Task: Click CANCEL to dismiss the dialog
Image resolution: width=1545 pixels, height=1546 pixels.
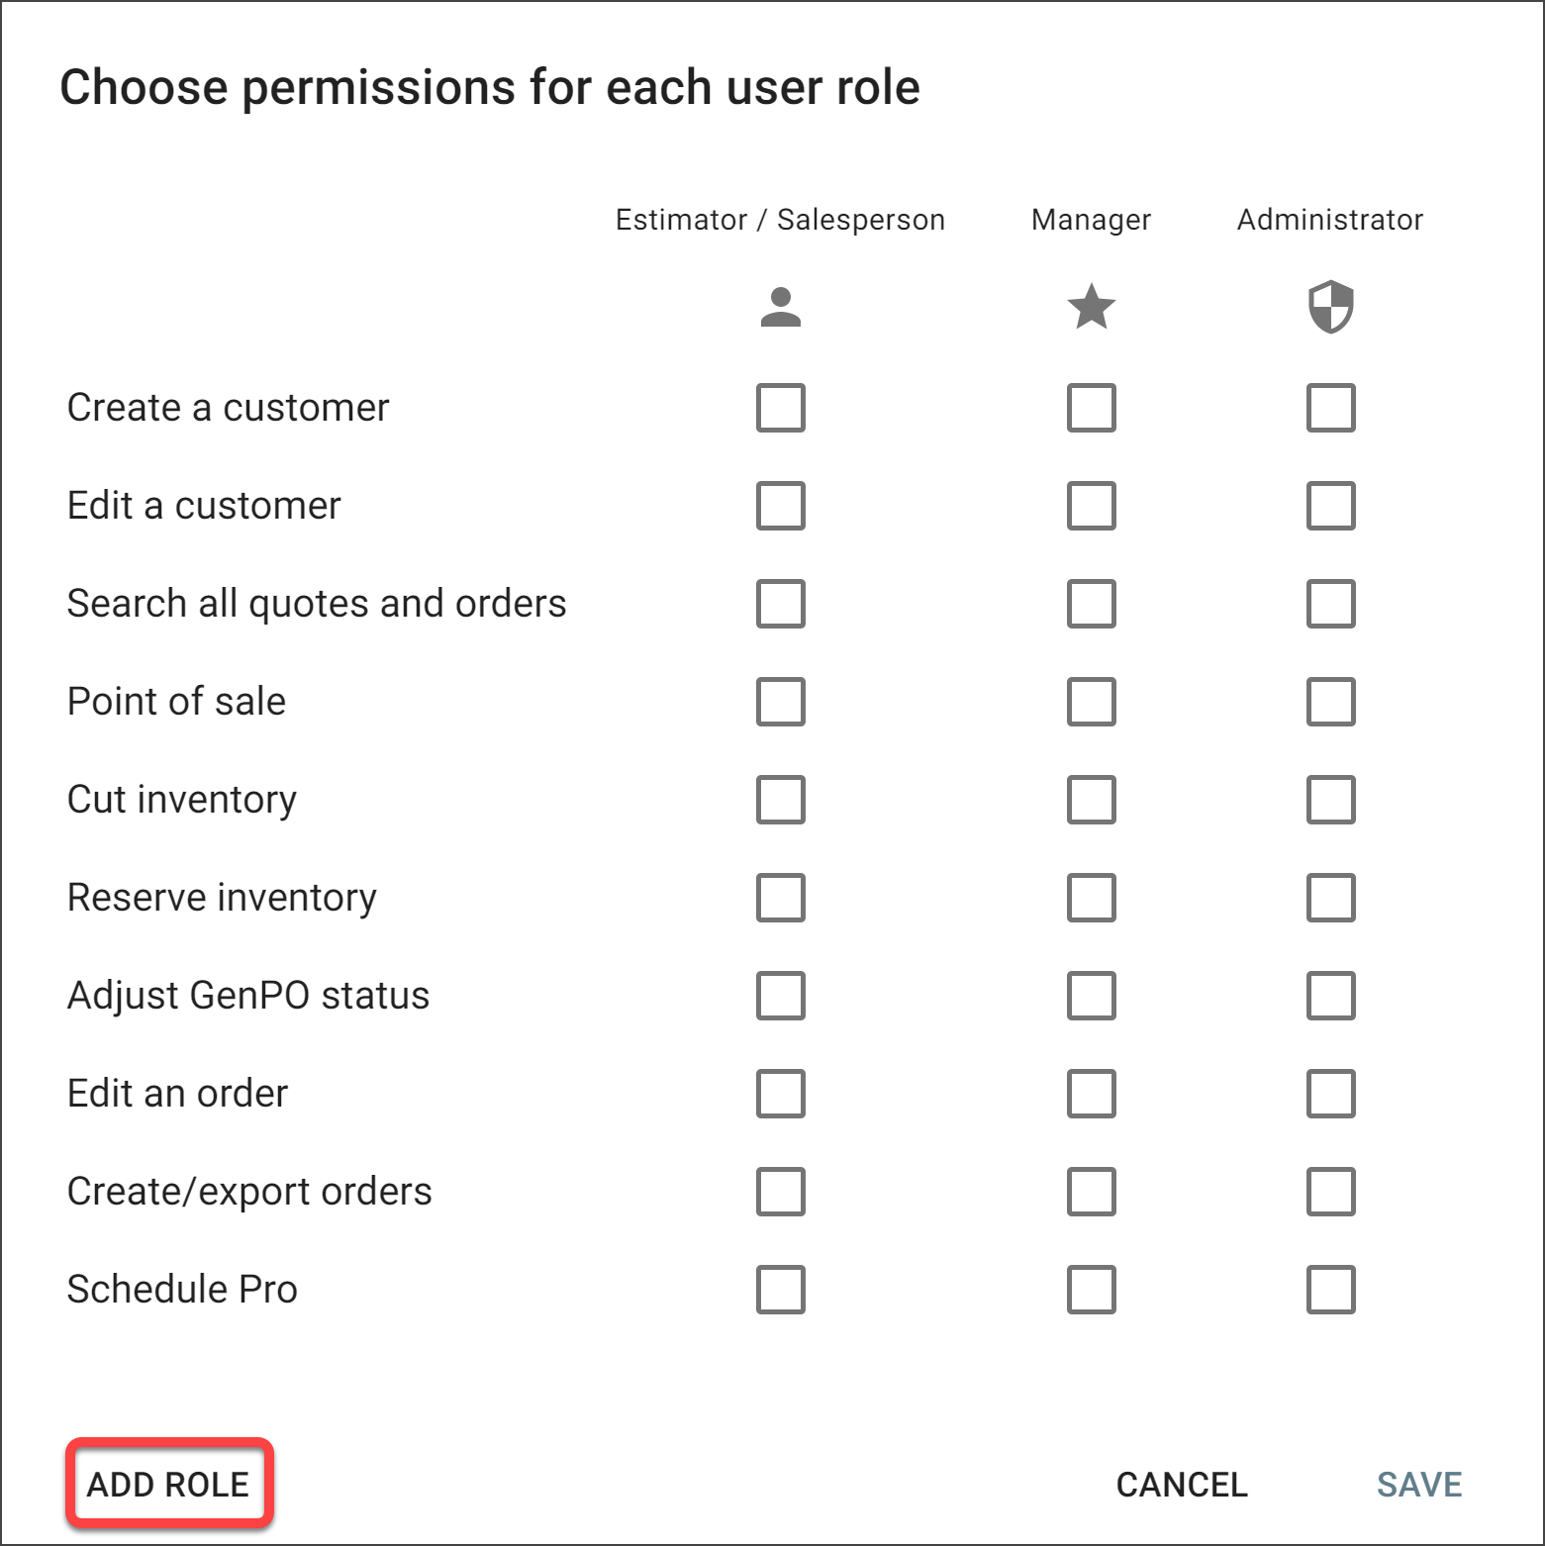Action: coord(1182,1484)
